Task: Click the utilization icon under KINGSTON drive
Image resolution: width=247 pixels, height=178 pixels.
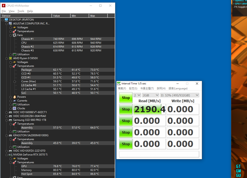Action: click(14, 147)
